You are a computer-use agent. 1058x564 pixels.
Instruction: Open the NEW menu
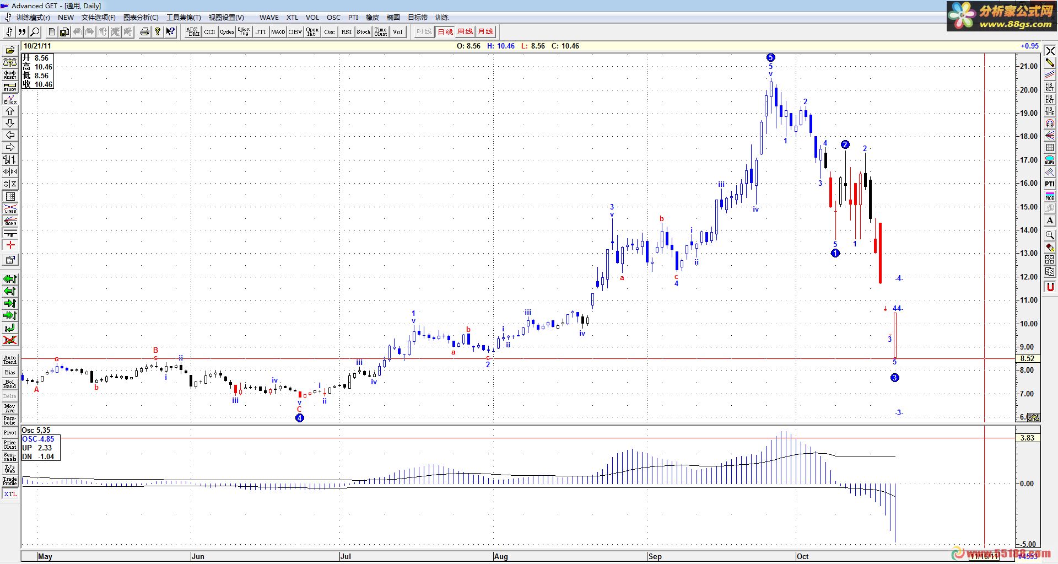click(66, 18)
